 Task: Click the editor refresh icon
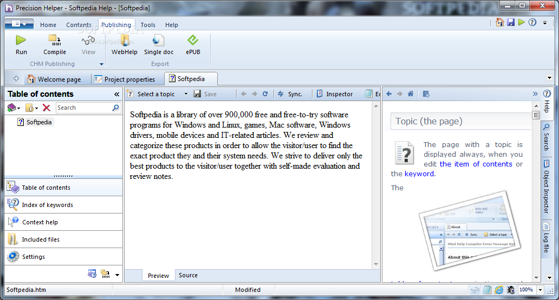[x=265, y=94]
